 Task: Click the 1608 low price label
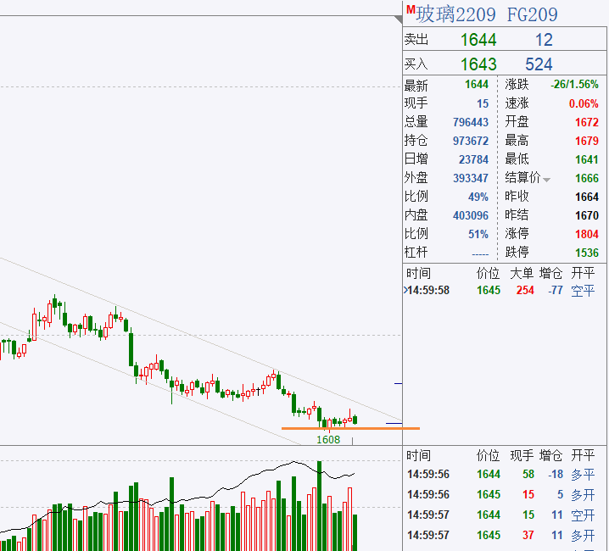click(x=328, y=440)
